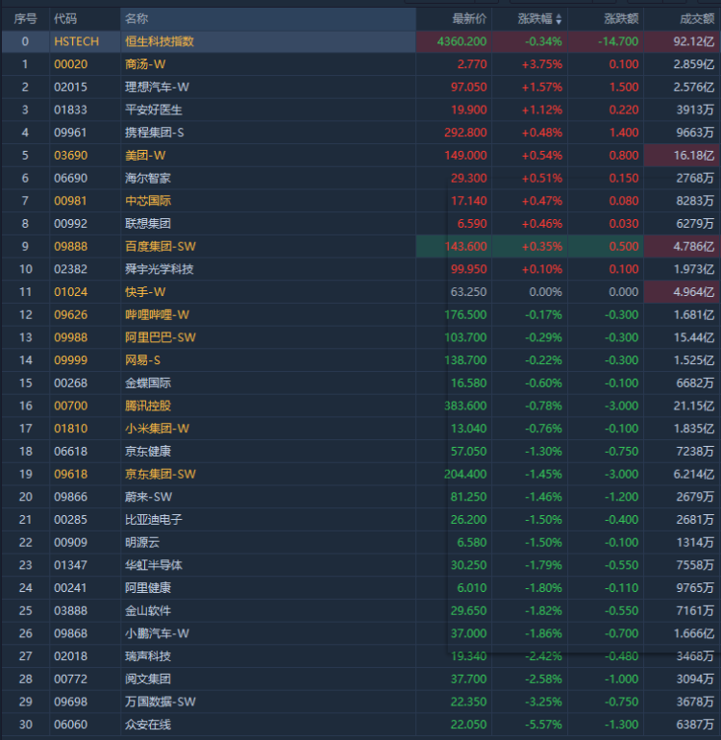The width and height of the screenshot is (721, 740).
Task: Open stock 瑞声科技
Action: 148,656
